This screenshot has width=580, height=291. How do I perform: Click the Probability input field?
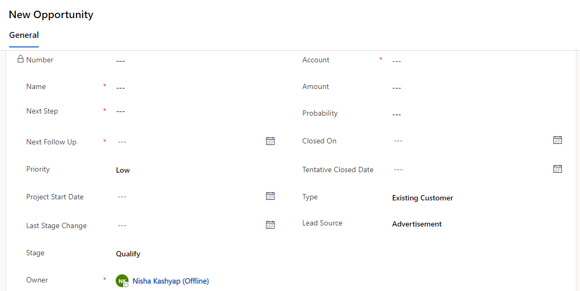[x=474, y=114]
